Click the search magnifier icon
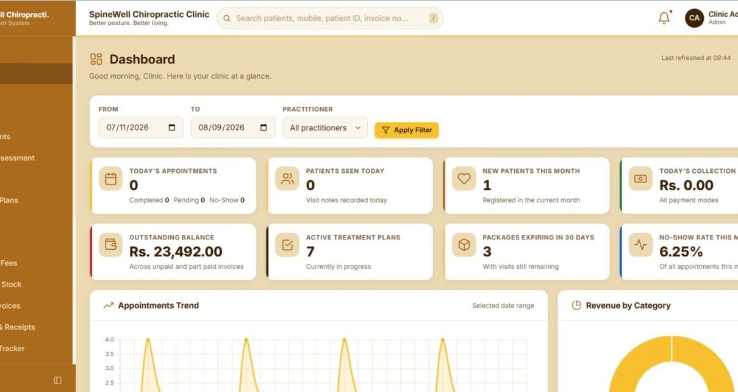 [227, 18]
